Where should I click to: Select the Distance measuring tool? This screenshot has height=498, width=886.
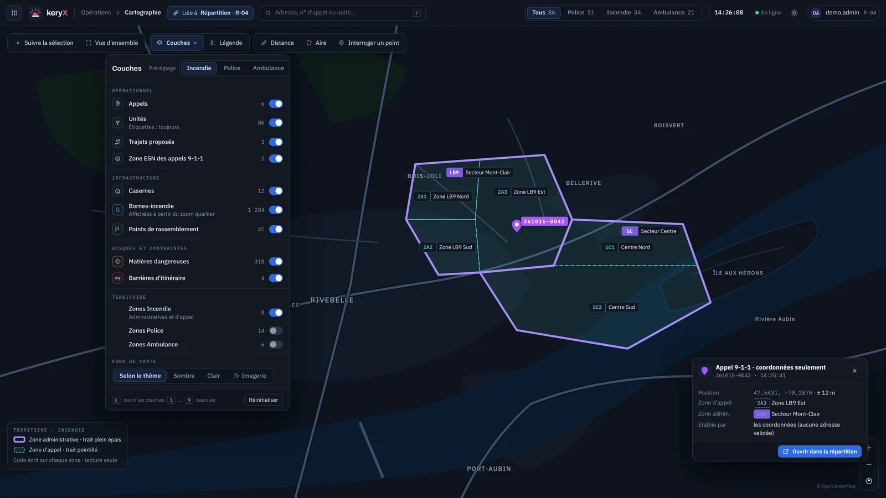point(277,43)
